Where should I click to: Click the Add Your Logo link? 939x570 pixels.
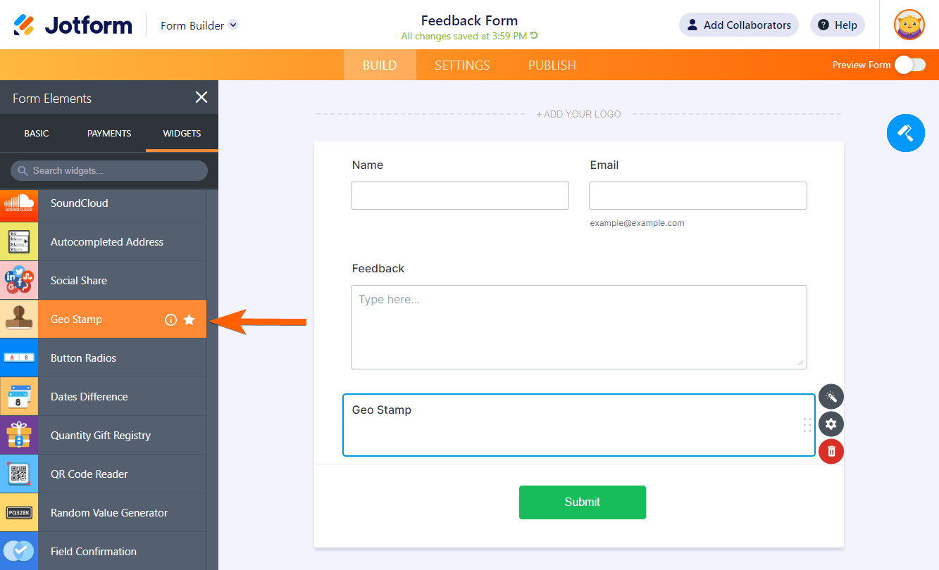[x=578, y=114]
